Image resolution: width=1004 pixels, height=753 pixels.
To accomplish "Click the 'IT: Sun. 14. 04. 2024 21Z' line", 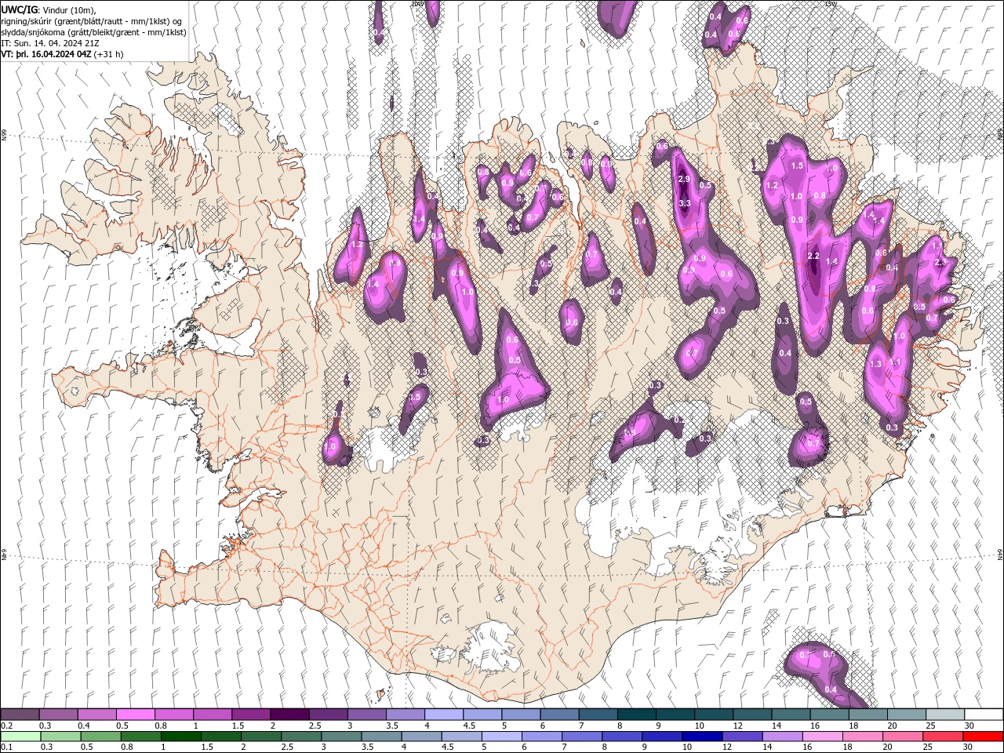I will click(x=52, y=43).
